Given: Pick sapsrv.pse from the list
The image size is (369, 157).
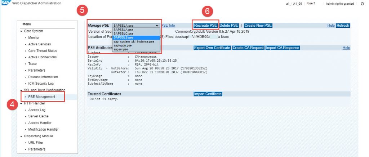Looking at the screenshot, I should click(121, 49).
